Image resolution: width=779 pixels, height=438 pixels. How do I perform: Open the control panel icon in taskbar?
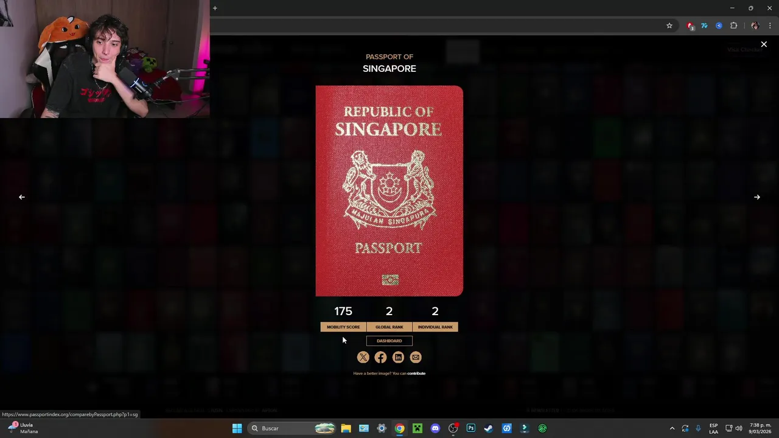[x=364, y=428]
